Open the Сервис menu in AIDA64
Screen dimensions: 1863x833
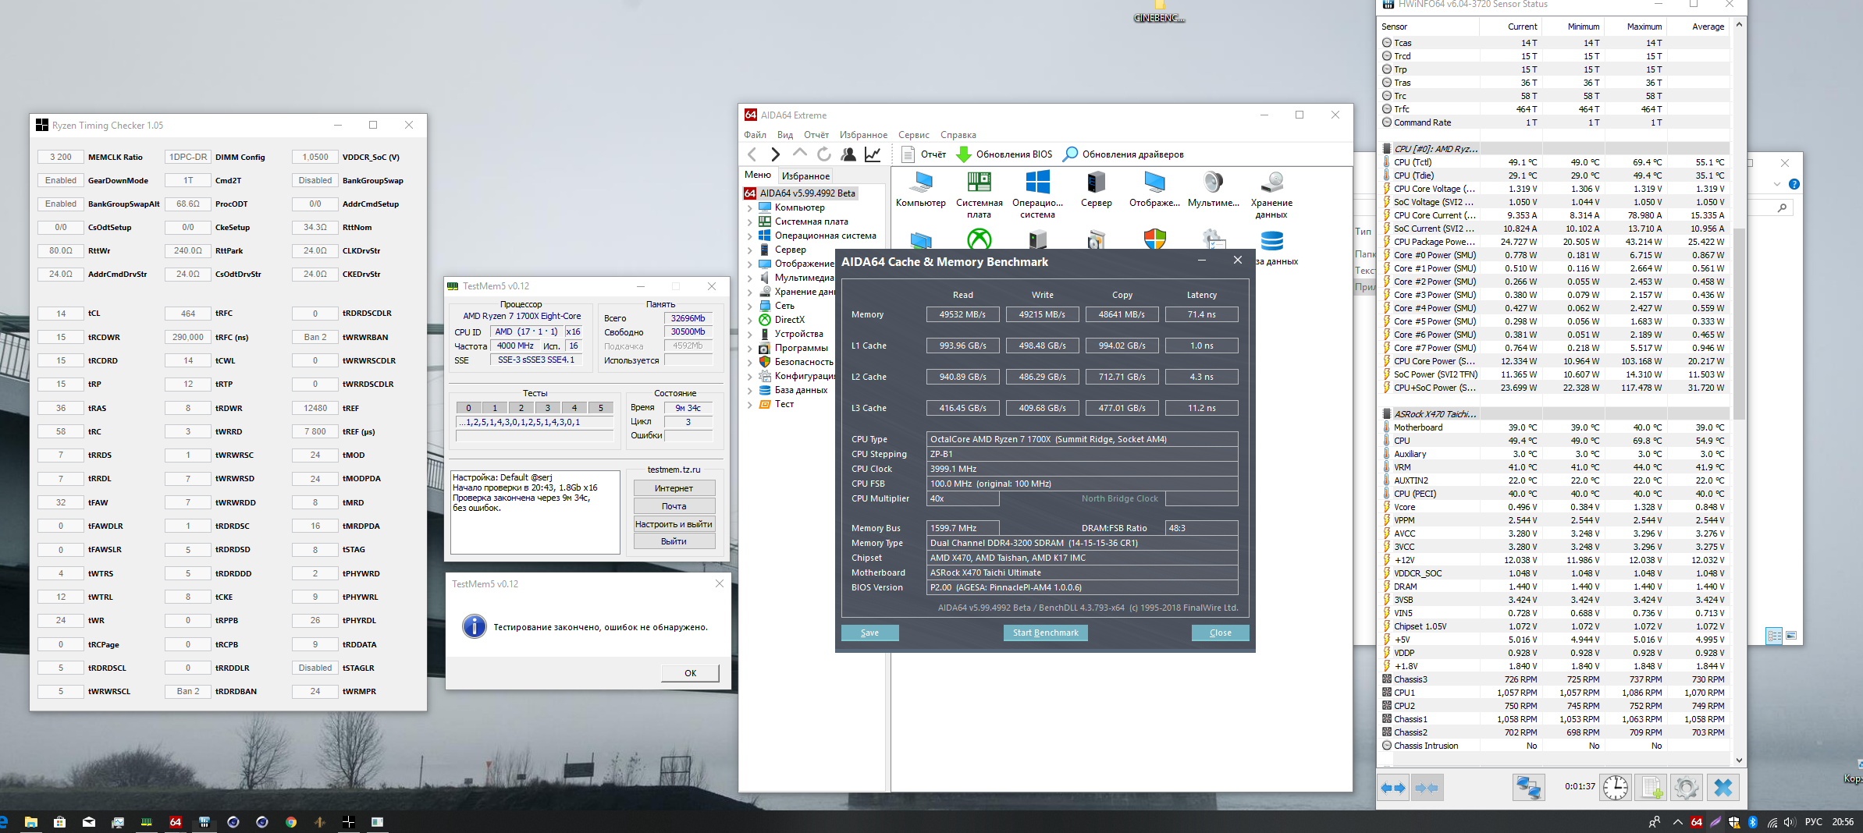tap(914, 135)
